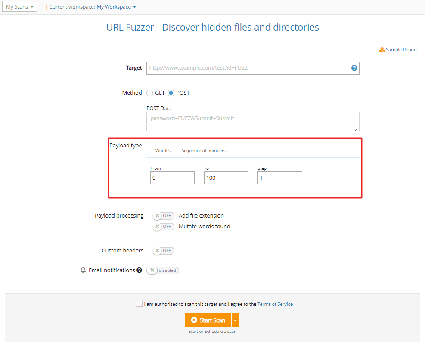Click the X icon on the Mutate words found switch

tap(157, 226)
